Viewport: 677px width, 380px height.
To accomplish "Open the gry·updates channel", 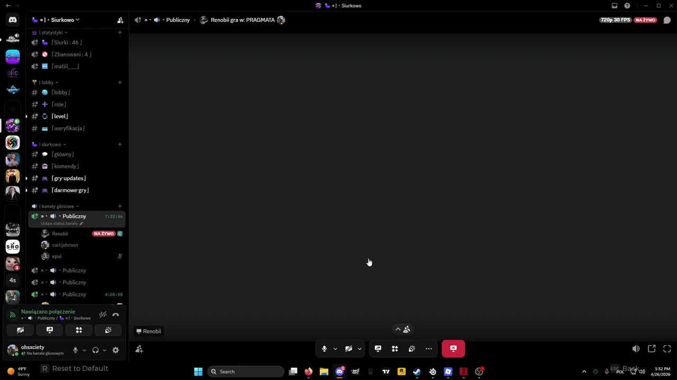I will point(77,178).
